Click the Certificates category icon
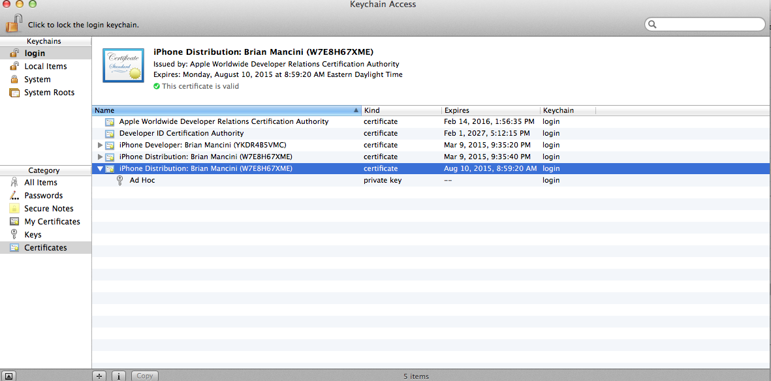The width and height of the screenshot is (771, 381). tap(15, 248)
